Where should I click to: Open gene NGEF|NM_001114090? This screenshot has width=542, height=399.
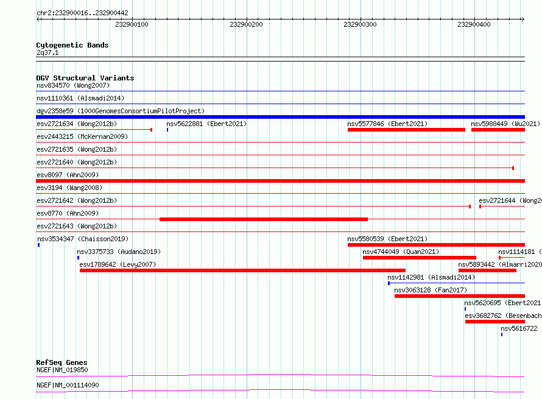pos(68,385)
